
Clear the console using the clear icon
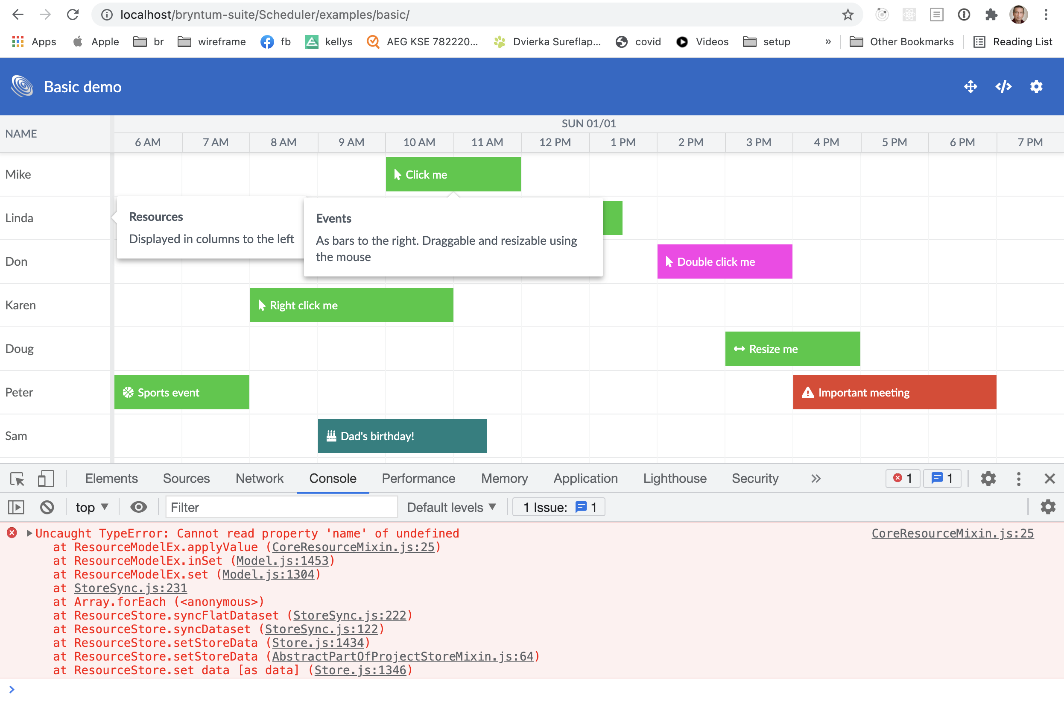coord(47,507)
